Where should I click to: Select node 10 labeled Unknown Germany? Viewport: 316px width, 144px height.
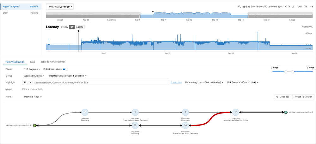(x=135, y=125)
